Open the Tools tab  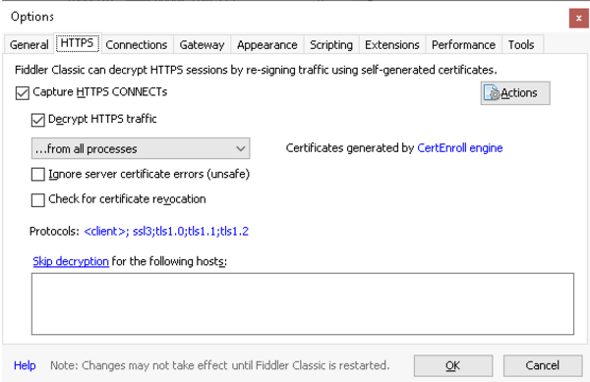521,45
